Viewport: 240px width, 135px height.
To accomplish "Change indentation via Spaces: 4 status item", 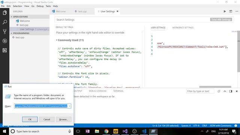I will pos(186,126).
